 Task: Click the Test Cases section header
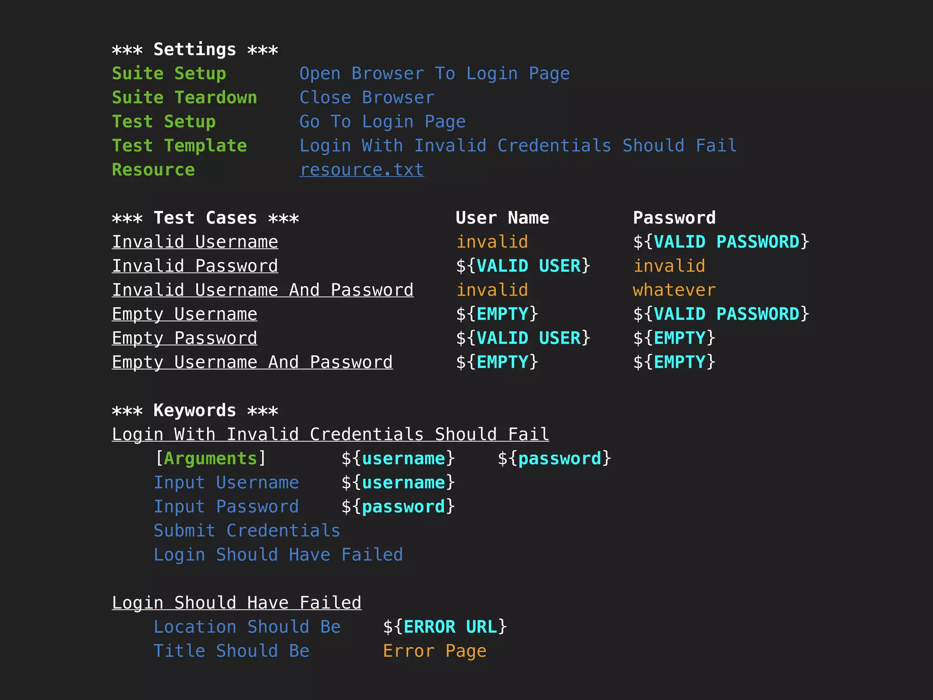click(x=205, y=218)
